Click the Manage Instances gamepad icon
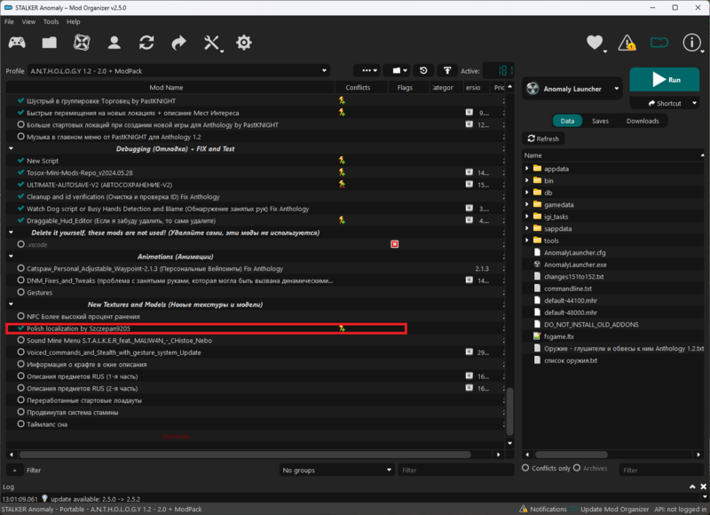 coord(17,42)
